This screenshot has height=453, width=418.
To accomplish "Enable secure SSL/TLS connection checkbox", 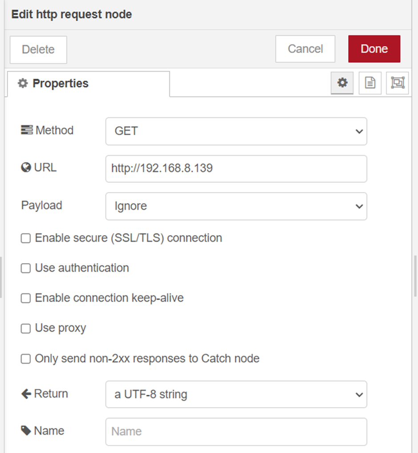I will tap(26, 238).
